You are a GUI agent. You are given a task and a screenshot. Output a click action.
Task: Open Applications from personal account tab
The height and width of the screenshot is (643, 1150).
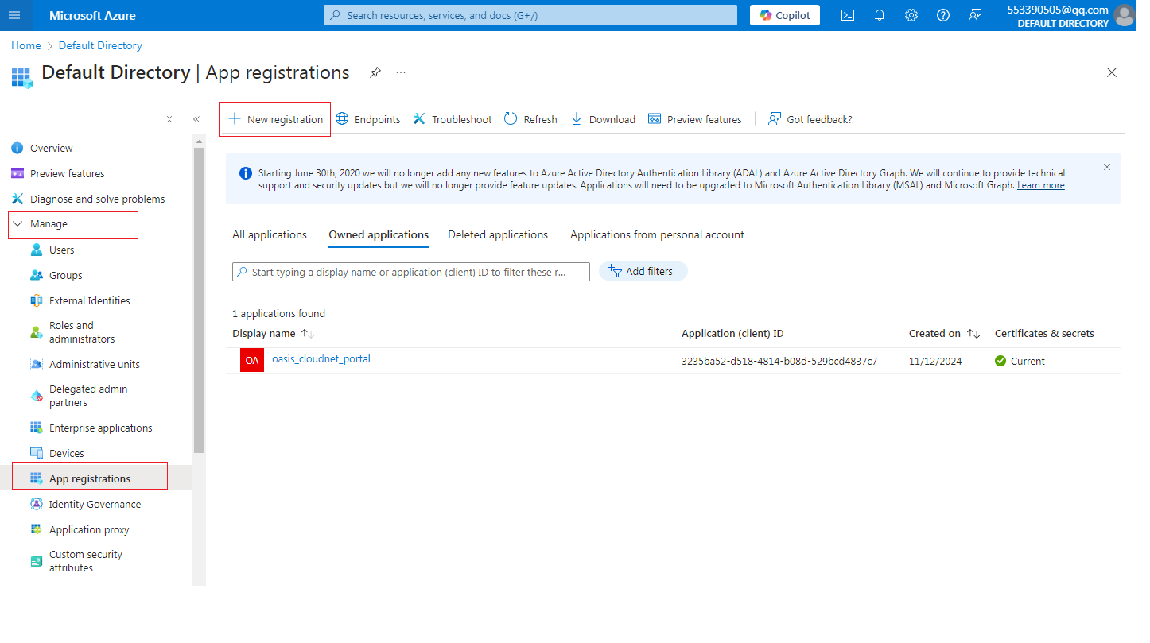coord(657,234)
